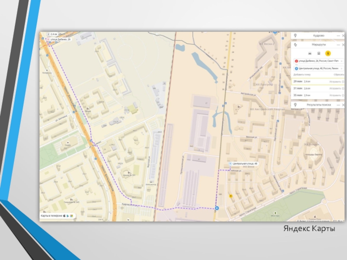Click the Результаты поиска pin icon
Viewport: 347px width, 260px height.
295,105
